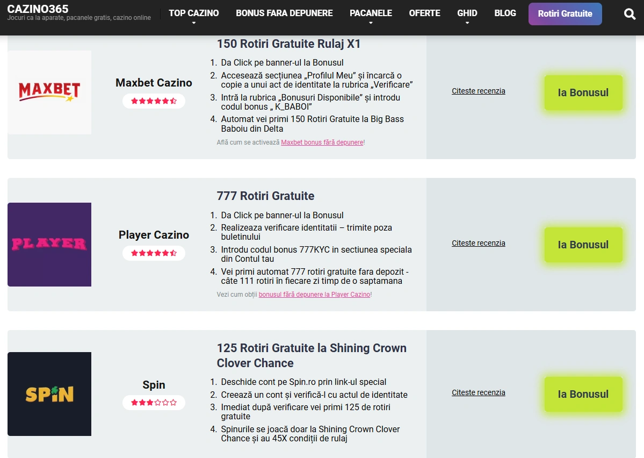The width and height of the screenshot is (644, 458).
Task: Click the Player Cazino star rating
Action: [154, 253]
